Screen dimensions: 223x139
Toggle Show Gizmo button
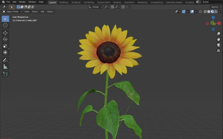(x=184, y=11)
